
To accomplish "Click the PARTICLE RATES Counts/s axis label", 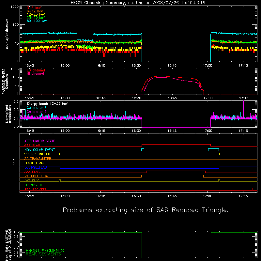I will pyautogui.click(x=5, y=82).
